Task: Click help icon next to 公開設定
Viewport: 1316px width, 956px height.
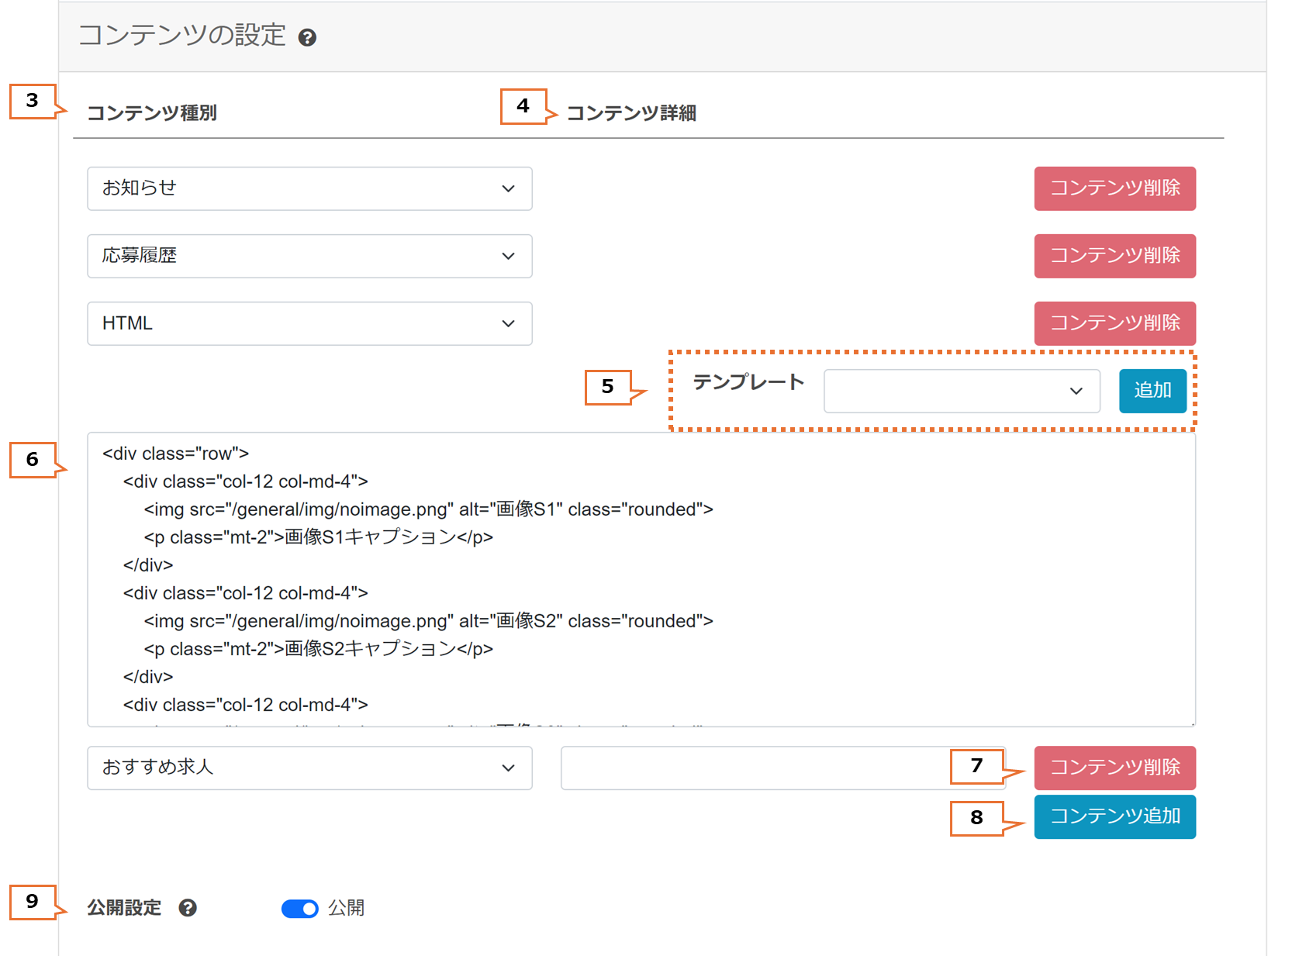Action: 188,908
